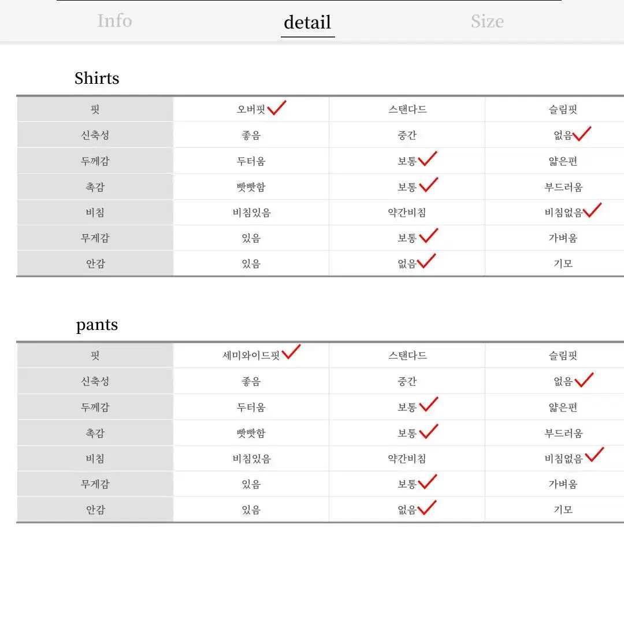The width and height of the screenshot is (624, 624).
Task: Click 두터움 cell in Shirts 두께감 row
Action: click(x=251, y=161)
